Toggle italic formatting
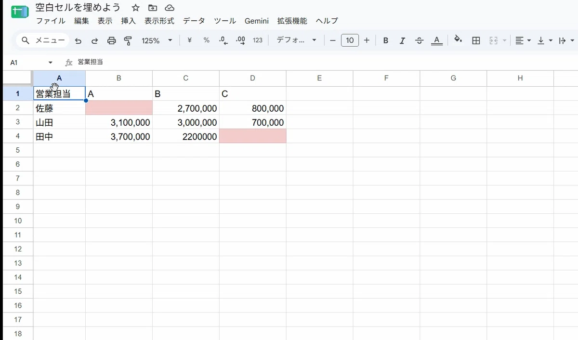578x340 pixels. tap(402, 40)
